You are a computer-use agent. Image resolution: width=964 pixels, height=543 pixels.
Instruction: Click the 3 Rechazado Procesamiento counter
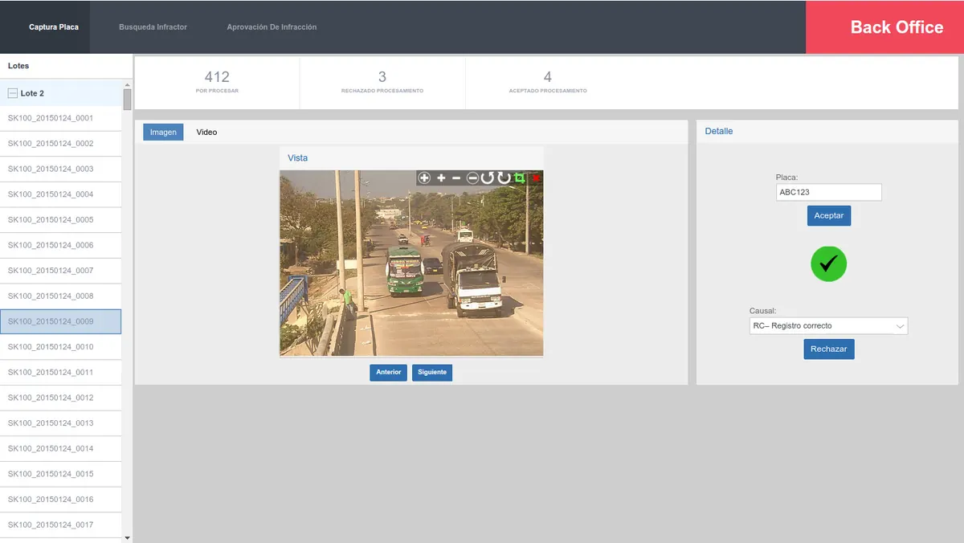coord(382,82)
